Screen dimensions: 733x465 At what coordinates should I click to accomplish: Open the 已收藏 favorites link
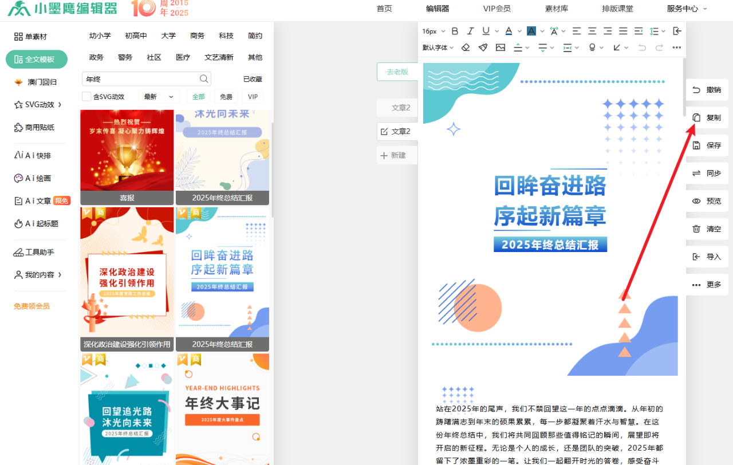(x=253, y=79)
